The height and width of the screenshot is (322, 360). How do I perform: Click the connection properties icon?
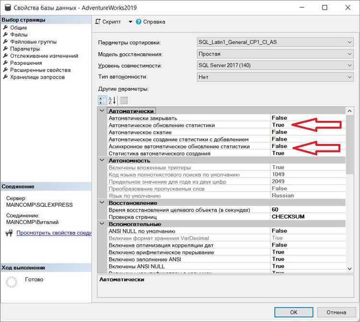[x=9, y=233]
